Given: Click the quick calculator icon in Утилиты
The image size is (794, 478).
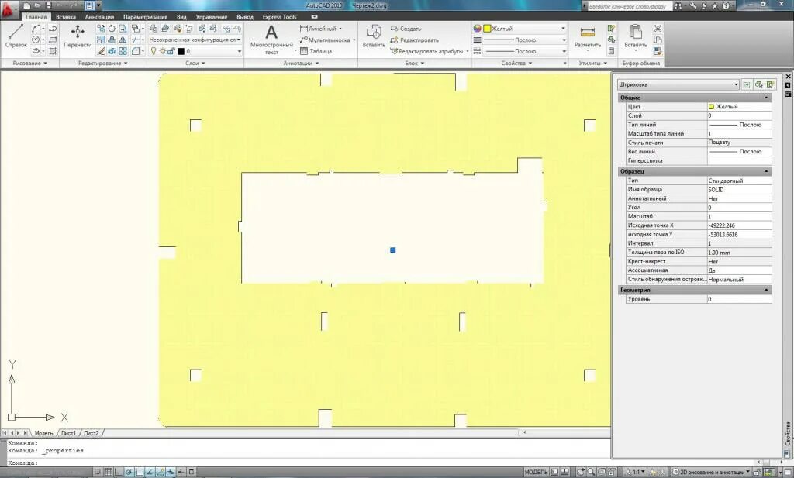Looking at the screenshot, I should click(x=611, y=51).
